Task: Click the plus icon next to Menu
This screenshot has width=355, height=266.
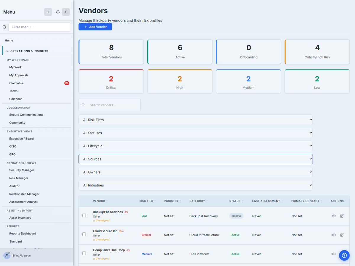Action: 48,12
